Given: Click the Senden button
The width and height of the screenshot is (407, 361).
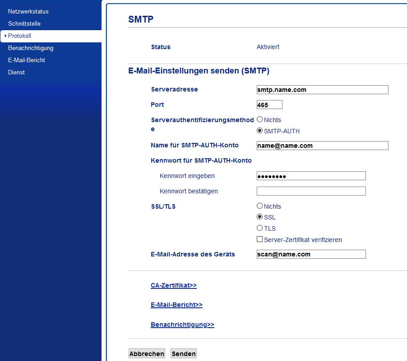Looking at the screenshot, I should click(x=184, y=354).
